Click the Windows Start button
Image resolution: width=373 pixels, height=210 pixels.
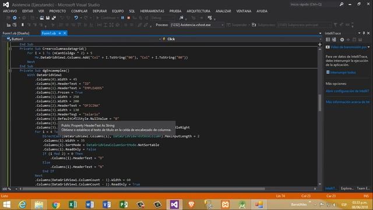click(x=6, y=205)
